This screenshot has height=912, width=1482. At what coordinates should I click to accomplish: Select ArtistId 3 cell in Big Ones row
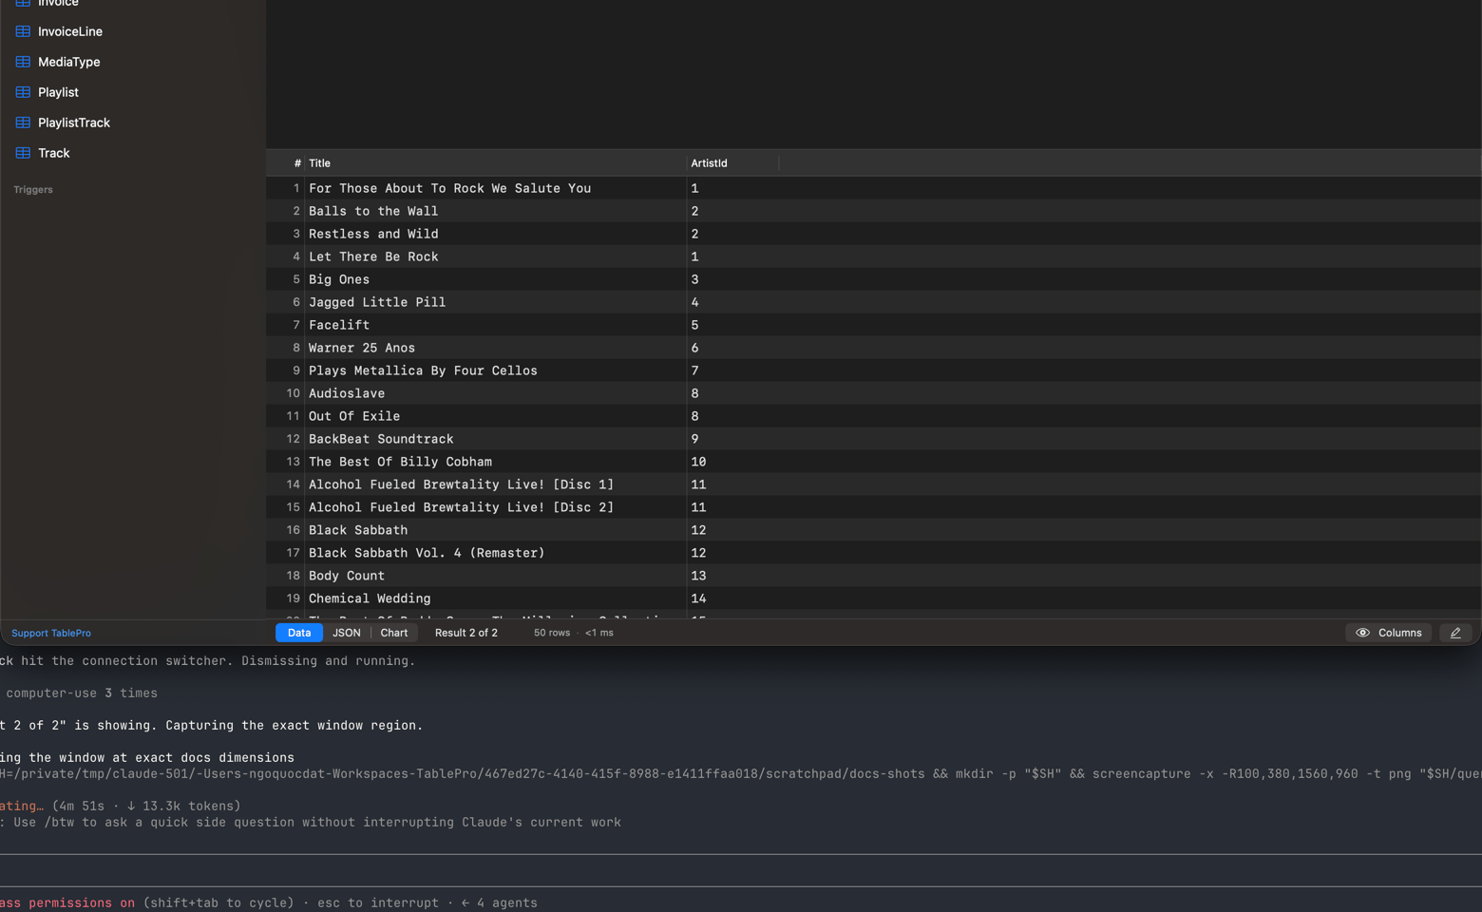(x=732, y=279)
